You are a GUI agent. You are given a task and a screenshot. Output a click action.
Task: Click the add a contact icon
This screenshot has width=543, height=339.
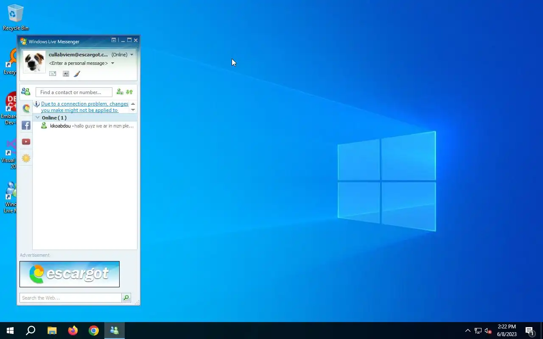(x=120, y=92)
